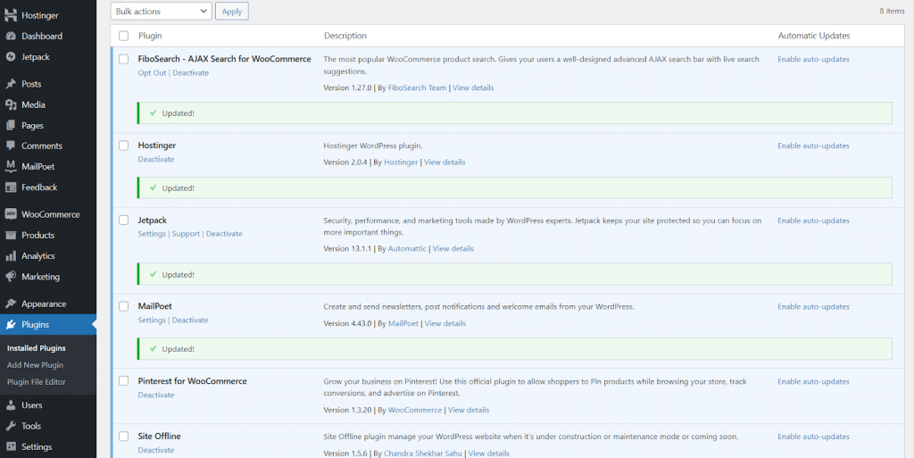Select the Jetpack plugin checkbox
Screen dimensions: 914x458
123,221
